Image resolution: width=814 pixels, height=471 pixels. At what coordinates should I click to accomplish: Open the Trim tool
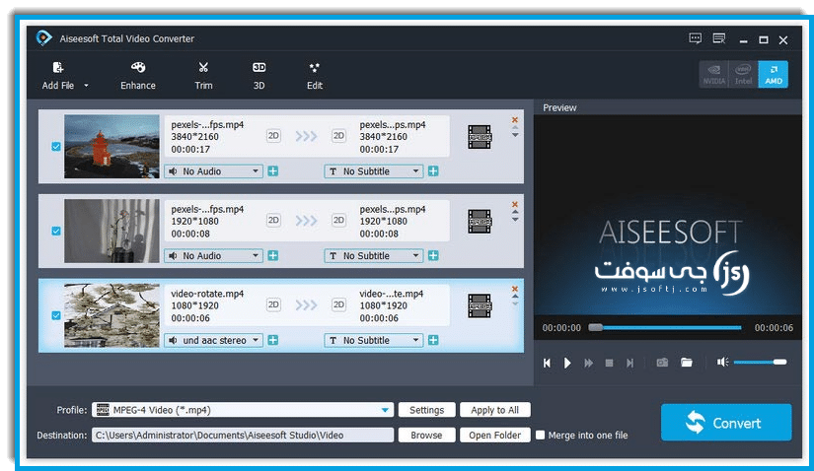(x=203, y=75)
